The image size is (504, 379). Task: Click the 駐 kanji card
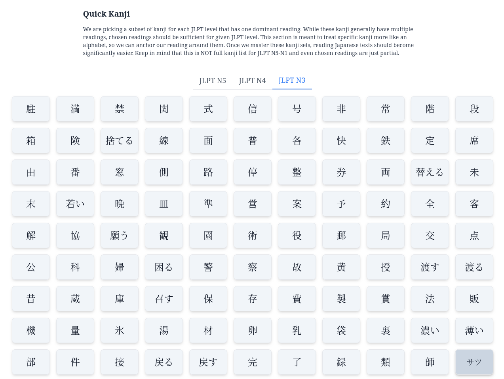click(31, 109)
